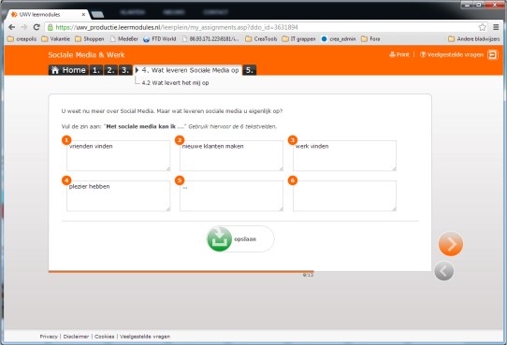This screenshot has height=345, width=507.
Task: Go back with the browser back arrow
Action: 12,27
